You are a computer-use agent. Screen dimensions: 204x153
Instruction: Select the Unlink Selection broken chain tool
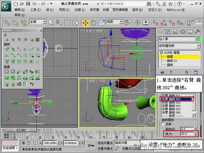tap(15, 22)
